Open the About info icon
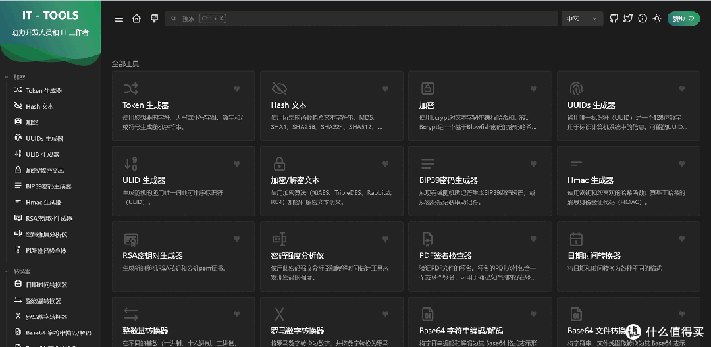The image size is (711, 347). point(643,18)
